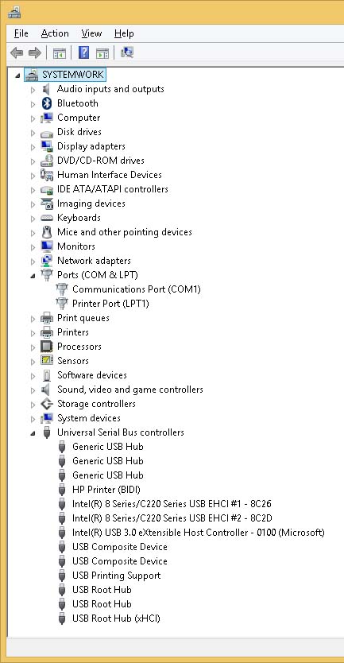The width and height of the screenshot is (344, 663).
Task: Open the File menu
Action: pos(21,33)
